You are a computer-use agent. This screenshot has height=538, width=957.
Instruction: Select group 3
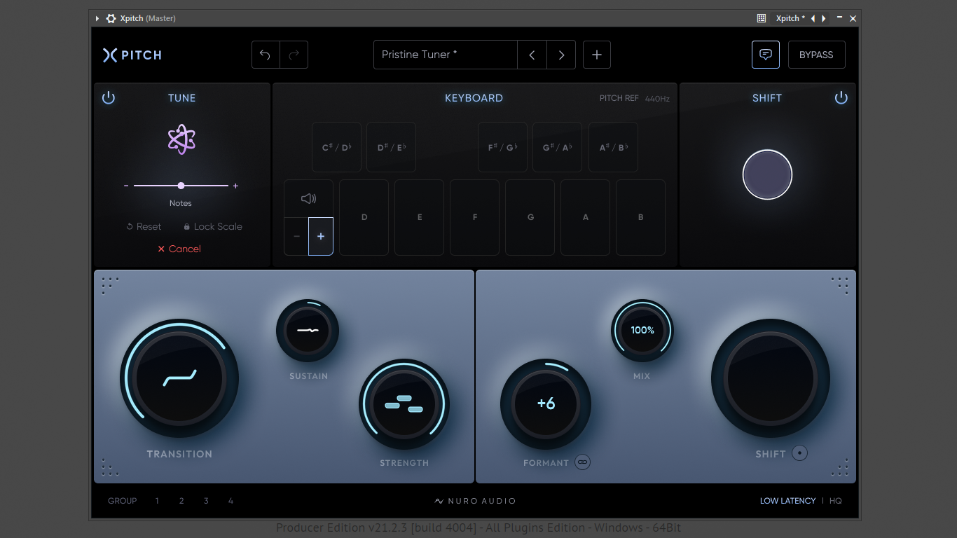(x=206, y=501)
